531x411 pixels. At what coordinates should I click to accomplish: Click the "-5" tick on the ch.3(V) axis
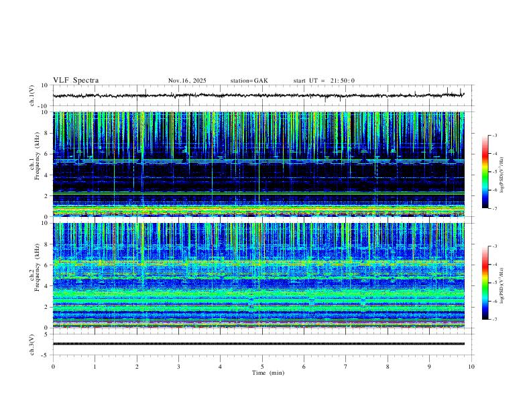[46, 355]
